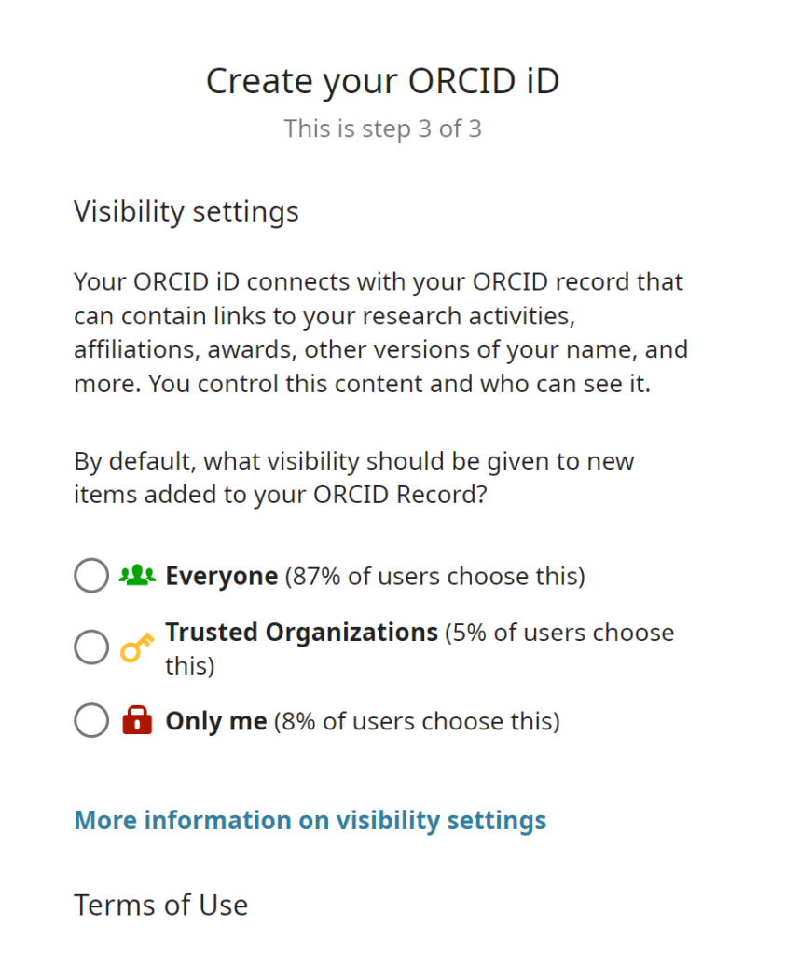Click the Create your ORCID iD title
Screen dimensions: 785x954
(382, 81)
